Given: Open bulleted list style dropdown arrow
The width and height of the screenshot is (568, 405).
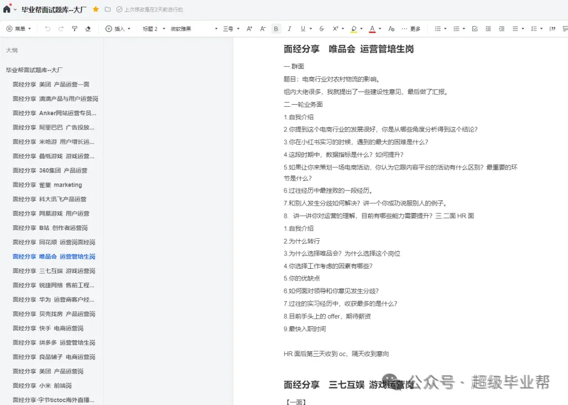Looking at the screenshot, I should coord(445,28).
